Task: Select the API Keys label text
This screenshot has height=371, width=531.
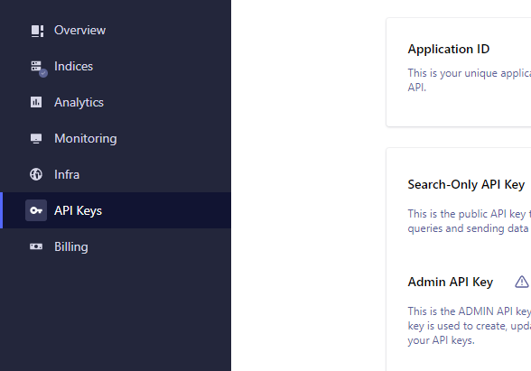Action: [79, 211]
